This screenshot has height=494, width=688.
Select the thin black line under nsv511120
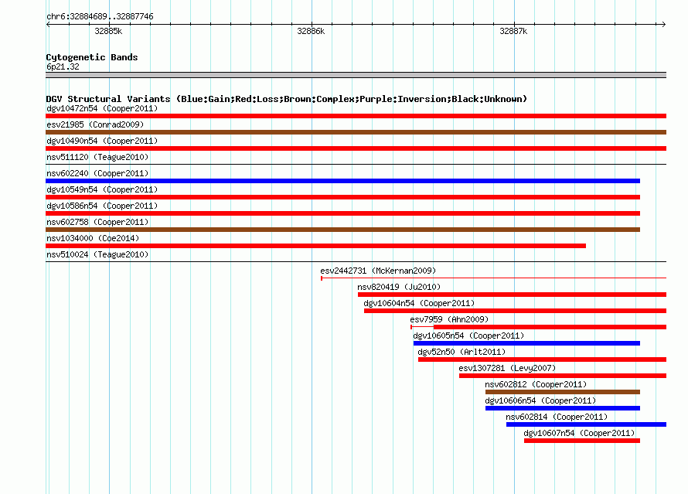coord(356,165)
